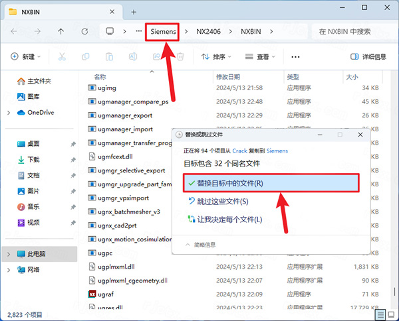Choose 替换目标中的文件(R) in dialog
Image resolution: width=399 pixels, height=321 pixels.
(x=271, y=183)
